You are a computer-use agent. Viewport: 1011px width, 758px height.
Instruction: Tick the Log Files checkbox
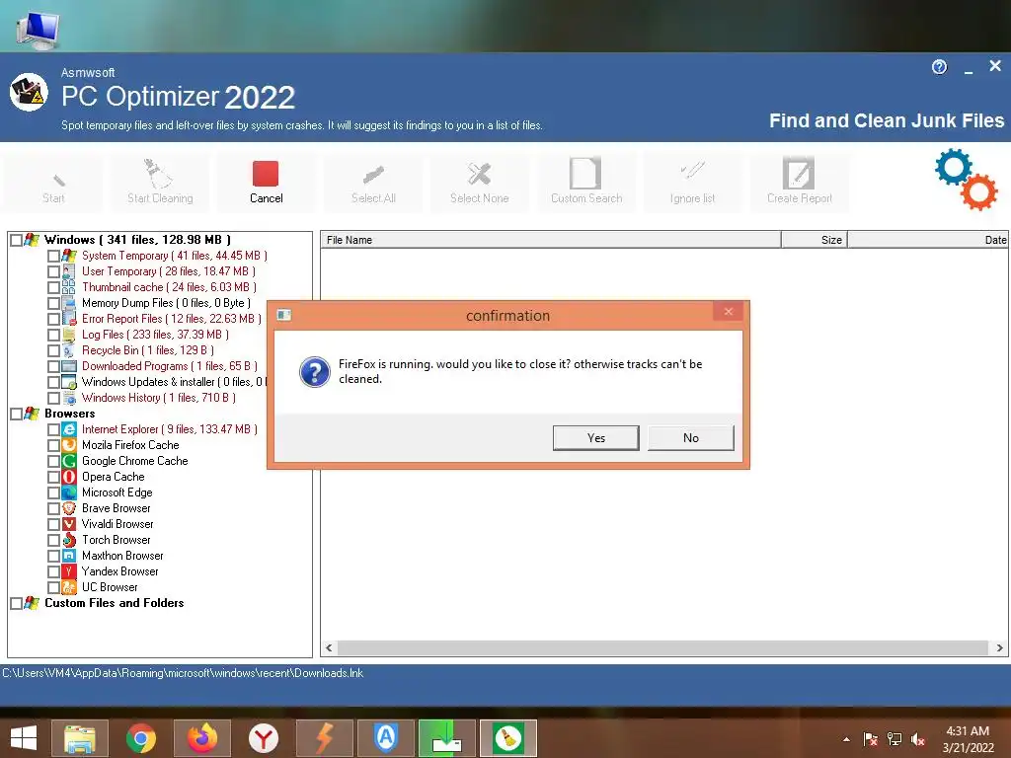pos(53,335)
